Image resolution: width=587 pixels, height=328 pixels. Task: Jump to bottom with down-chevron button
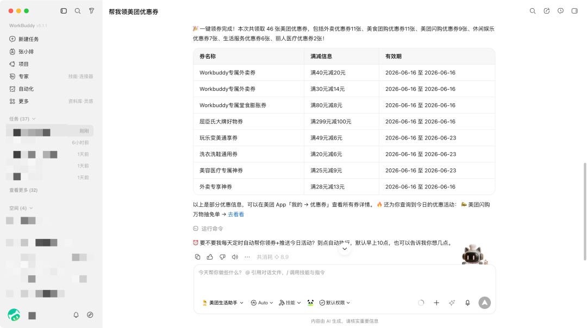pos(345,249)
